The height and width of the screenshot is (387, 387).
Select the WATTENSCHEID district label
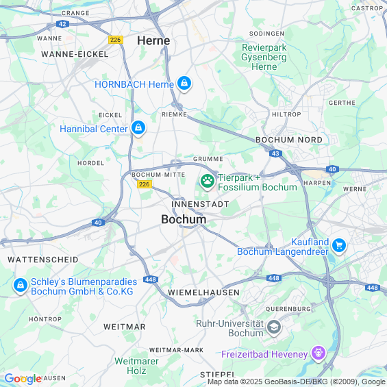pos(43,260)
